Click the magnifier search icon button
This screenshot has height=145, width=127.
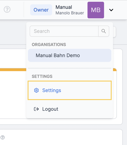coord(104,31)
